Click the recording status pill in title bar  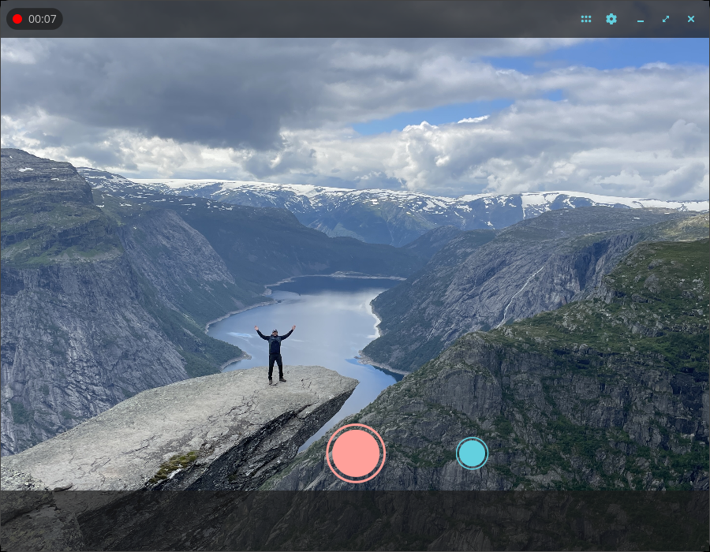[35, 19]
